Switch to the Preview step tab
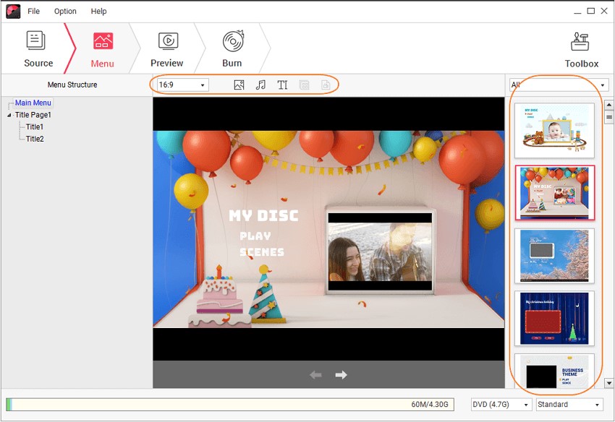 pyautogui.click(x=167, y=50)
